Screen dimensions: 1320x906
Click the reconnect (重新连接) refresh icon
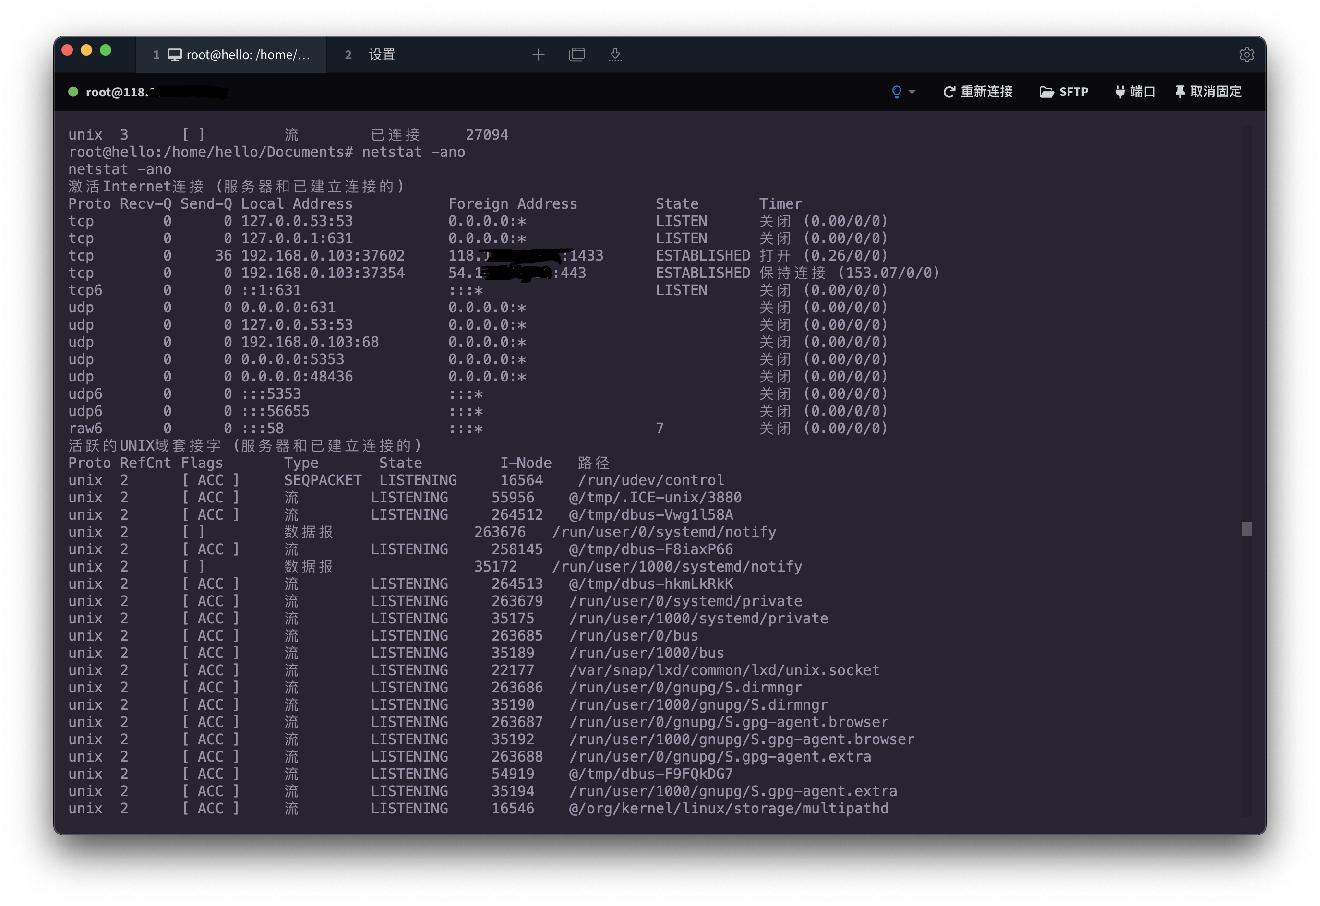point(948,92)
